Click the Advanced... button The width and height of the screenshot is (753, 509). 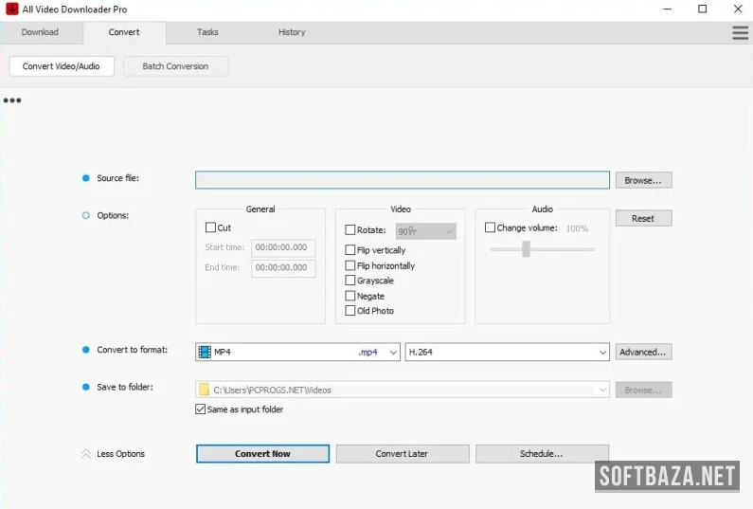[x=643, y=352]
